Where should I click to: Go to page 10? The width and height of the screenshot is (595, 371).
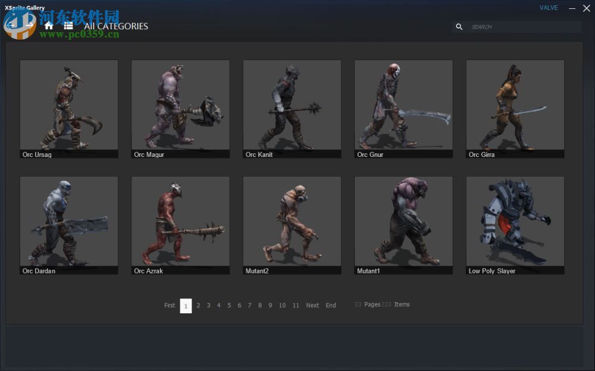point(282,306)
